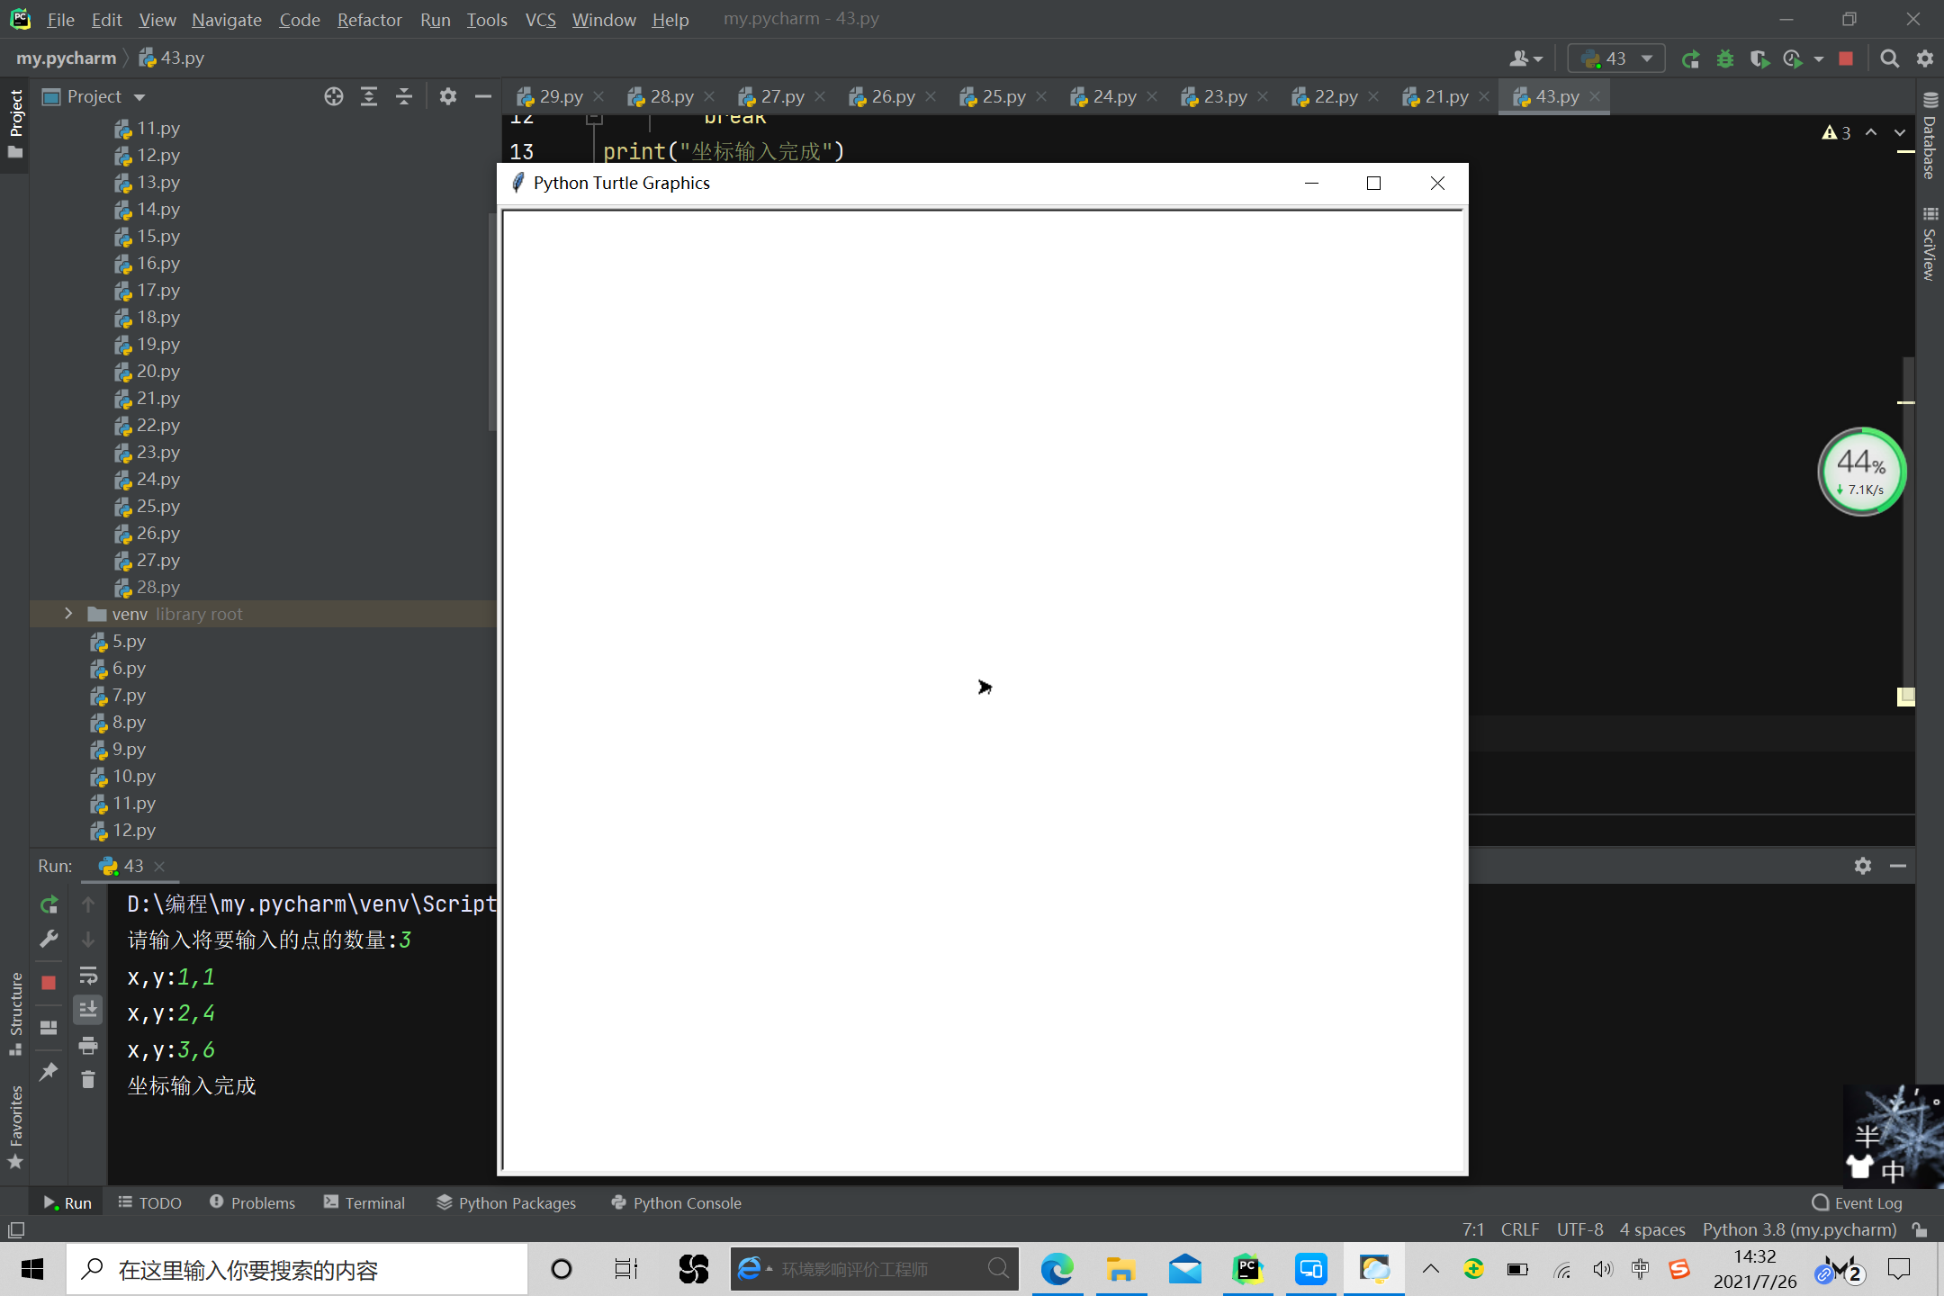Expand all in Project panel
This screenshot has height=1296, width=1944.
(369, 96)
